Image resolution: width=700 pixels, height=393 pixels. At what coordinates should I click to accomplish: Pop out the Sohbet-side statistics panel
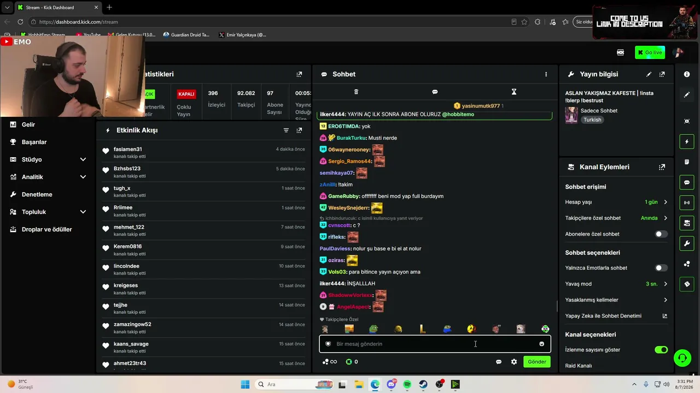click(299, 74)
